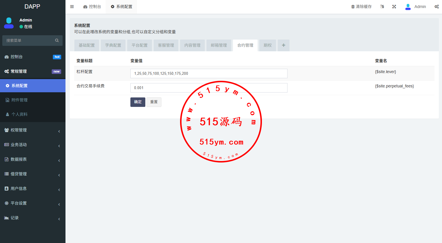Add new config group with plus tab
Image resolution: width=442 pixels, height=243 pixels.
point(283,45)
